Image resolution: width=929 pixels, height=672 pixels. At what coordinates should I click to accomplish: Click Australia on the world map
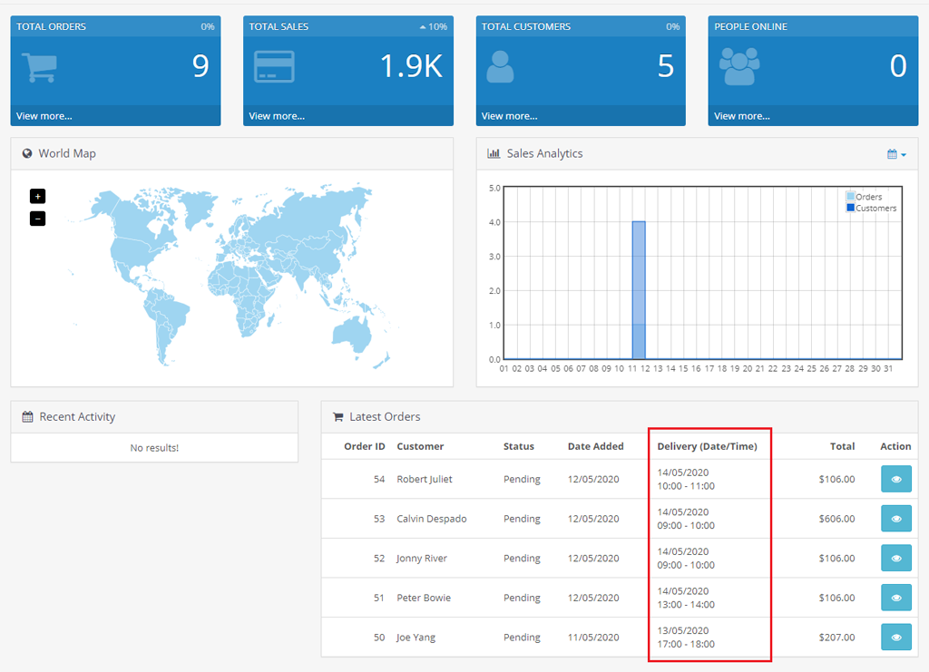[353, 335]
